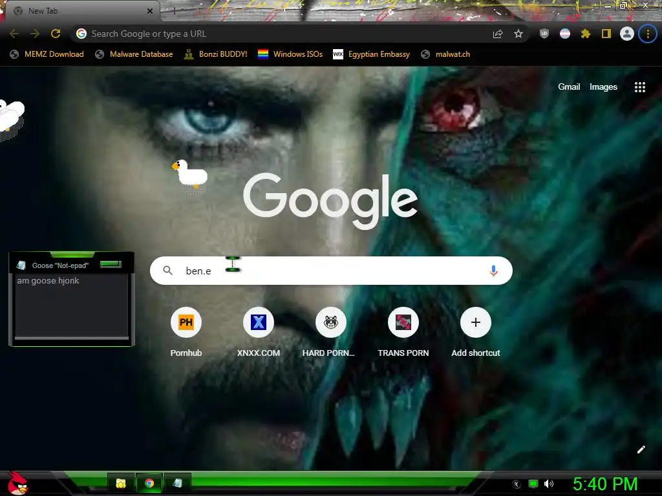662x496 pixels.
Task: Open Gmail link
Action: coord(569,87)
